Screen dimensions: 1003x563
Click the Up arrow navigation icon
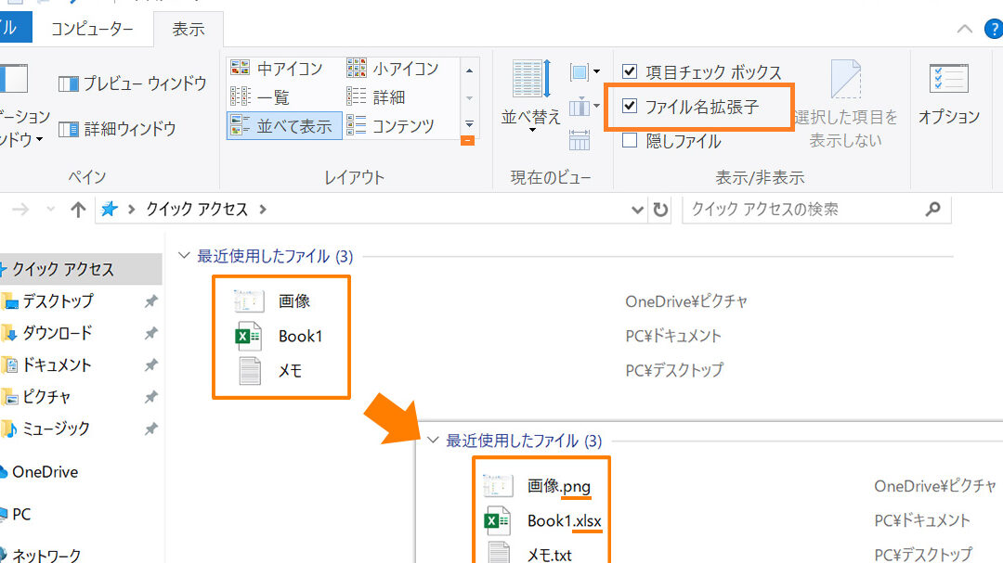coord(79,210)
